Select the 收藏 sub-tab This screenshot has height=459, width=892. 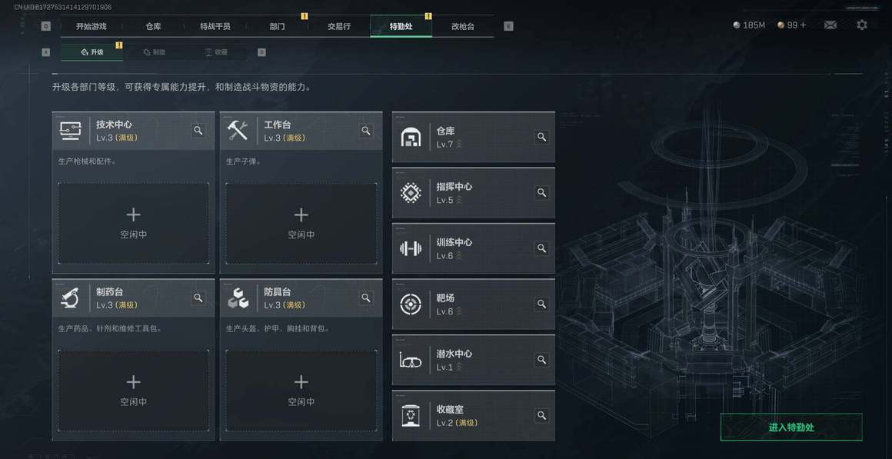[x=216, y=52]
